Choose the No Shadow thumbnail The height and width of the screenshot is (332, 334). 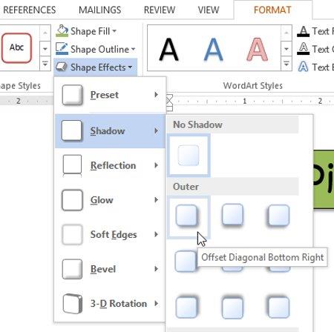point(189,156)
